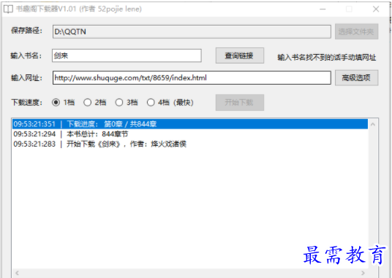The image size is (392, 278).
Task: Select the 3档 download speed radio
Action: point(127,102)
